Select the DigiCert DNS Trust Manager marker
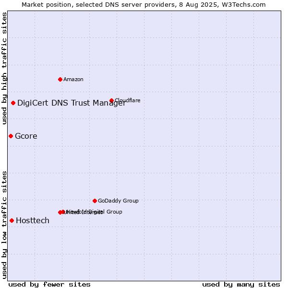The image size is (288, 288). click(13, 103)
